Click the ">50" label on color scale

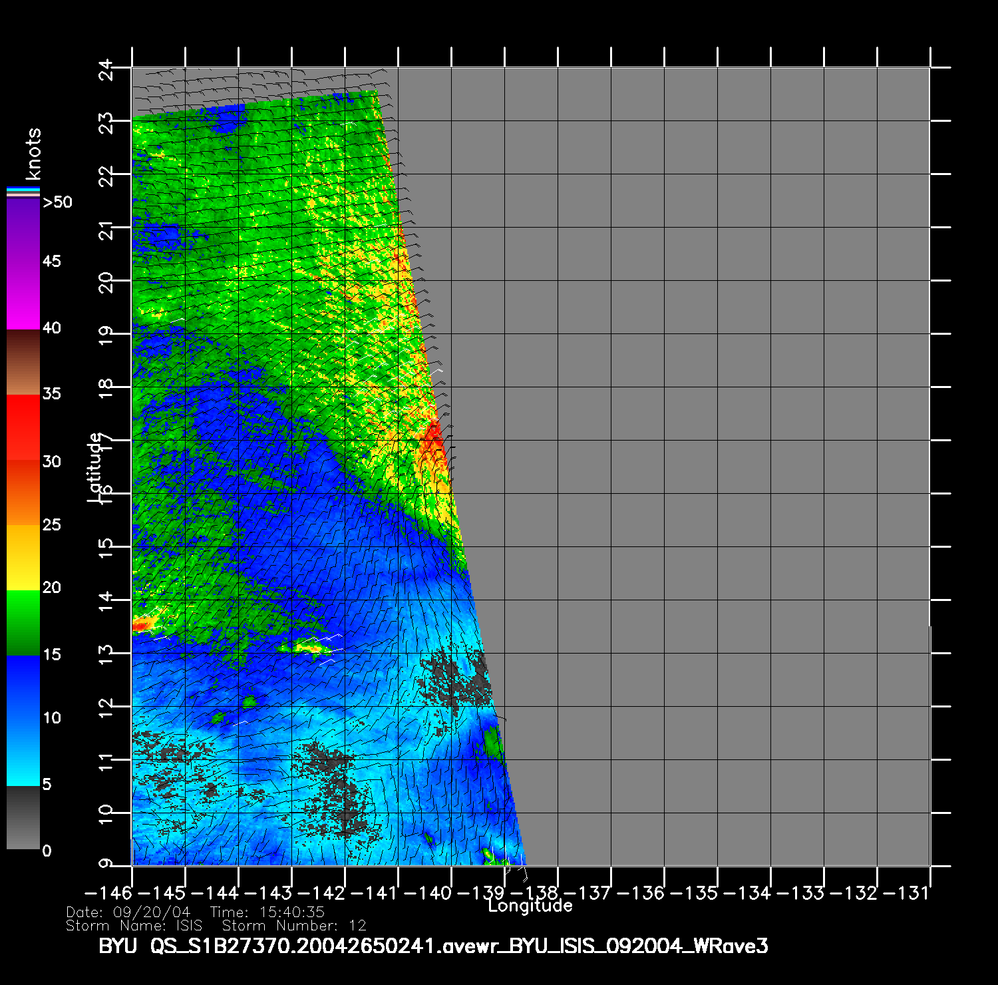(57, 202)
